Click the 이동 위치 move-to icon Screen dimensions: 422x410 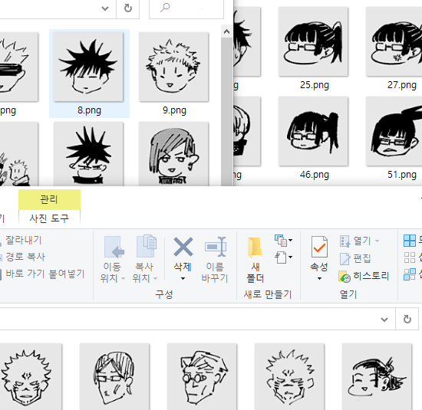114,247
